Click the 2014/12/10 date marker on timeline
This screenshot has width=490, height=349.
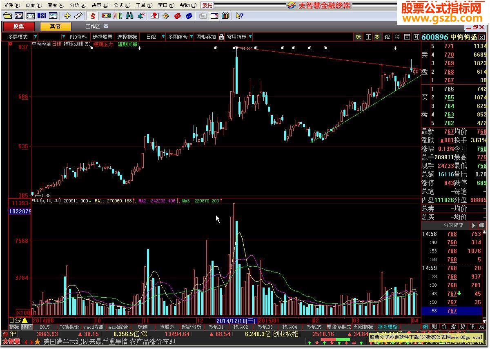(236, 320)
